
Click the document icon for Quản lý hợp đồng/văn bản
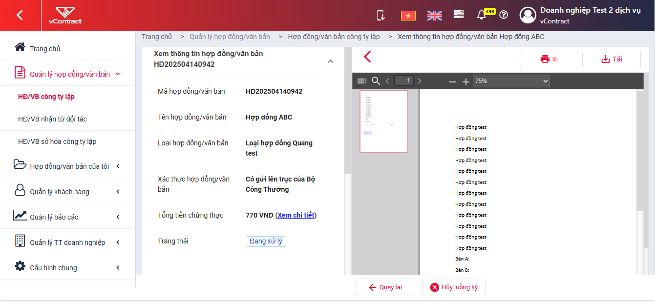(20, 73)
